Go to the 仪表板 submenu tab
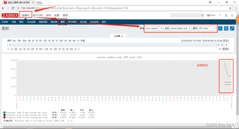This screenshot has width=239, height=129. click(5, 22)
